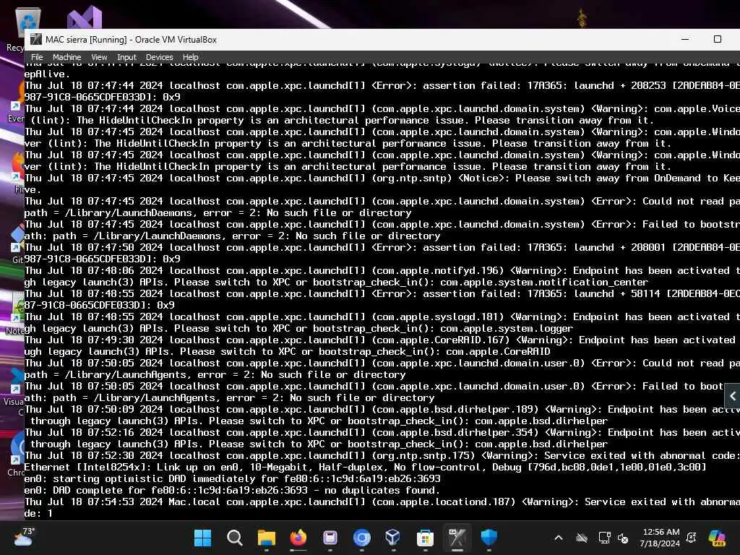
Task: Open the clock showing 12:56 AM
Action: pyautogui.click(x=661, y=538)
